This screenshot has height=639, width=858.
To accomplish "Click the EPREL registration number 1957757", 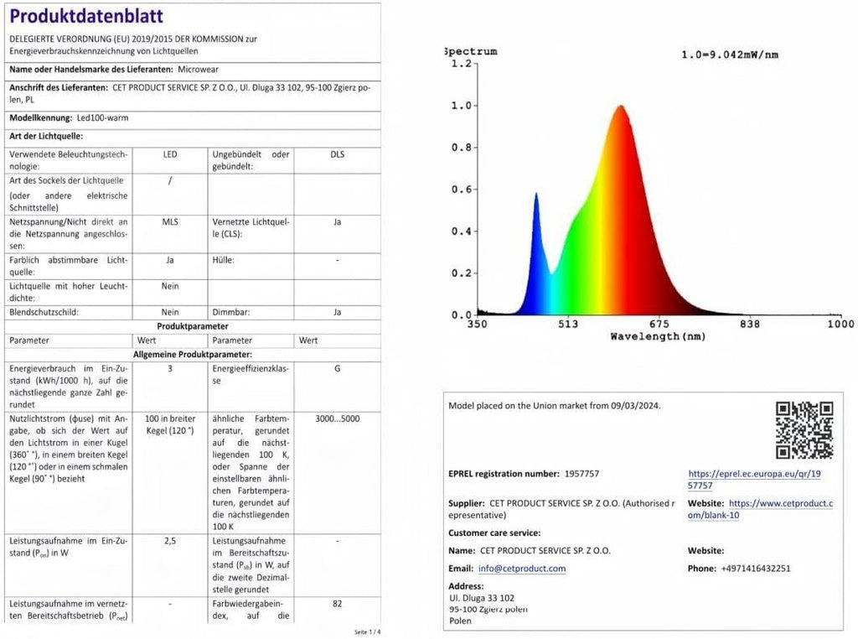I will (581, 474).
